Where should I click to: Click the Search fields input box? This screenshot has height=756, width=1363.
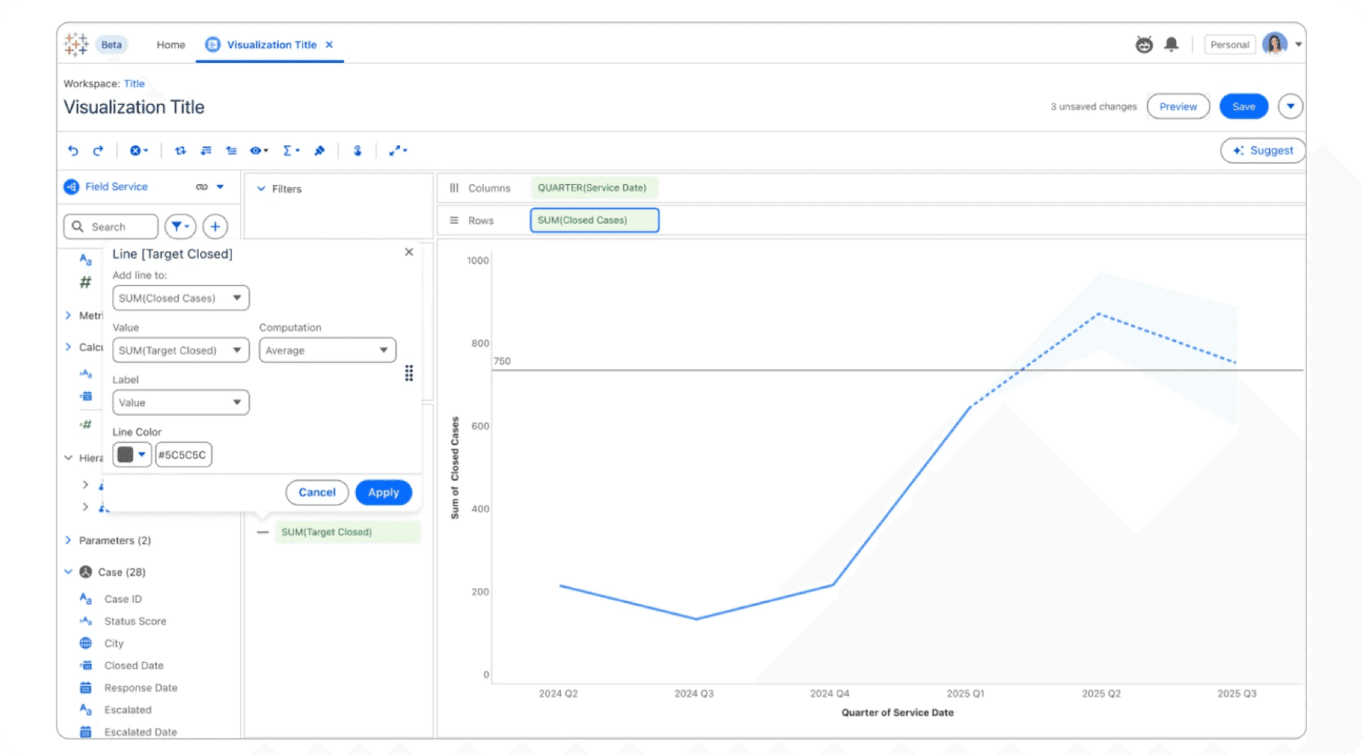click(111, 227)
